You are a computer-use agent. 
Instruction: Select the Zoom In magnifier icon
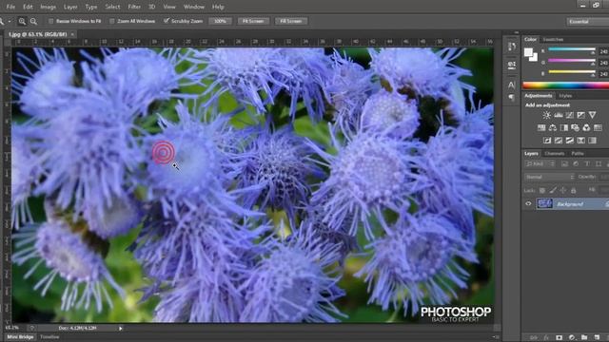[22, 21]
